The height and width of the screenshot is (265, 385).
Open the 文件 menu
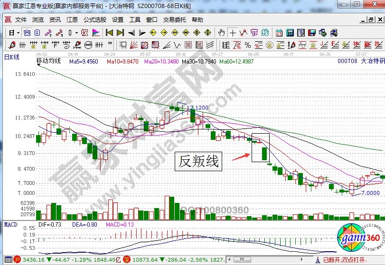point(21,20)
